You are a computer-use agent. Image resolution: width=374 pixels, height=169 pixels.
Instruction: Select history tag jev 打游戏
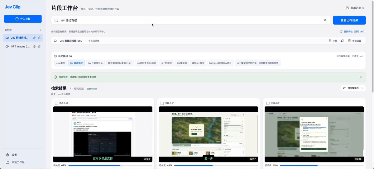pos(166,63)
